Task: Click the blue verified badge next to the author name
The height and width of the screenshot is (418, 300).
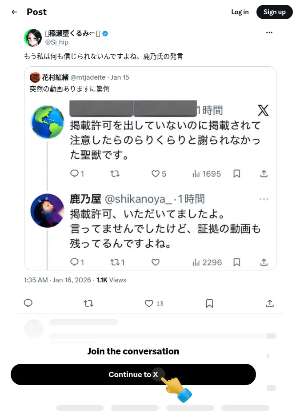Action: point(105,34)
